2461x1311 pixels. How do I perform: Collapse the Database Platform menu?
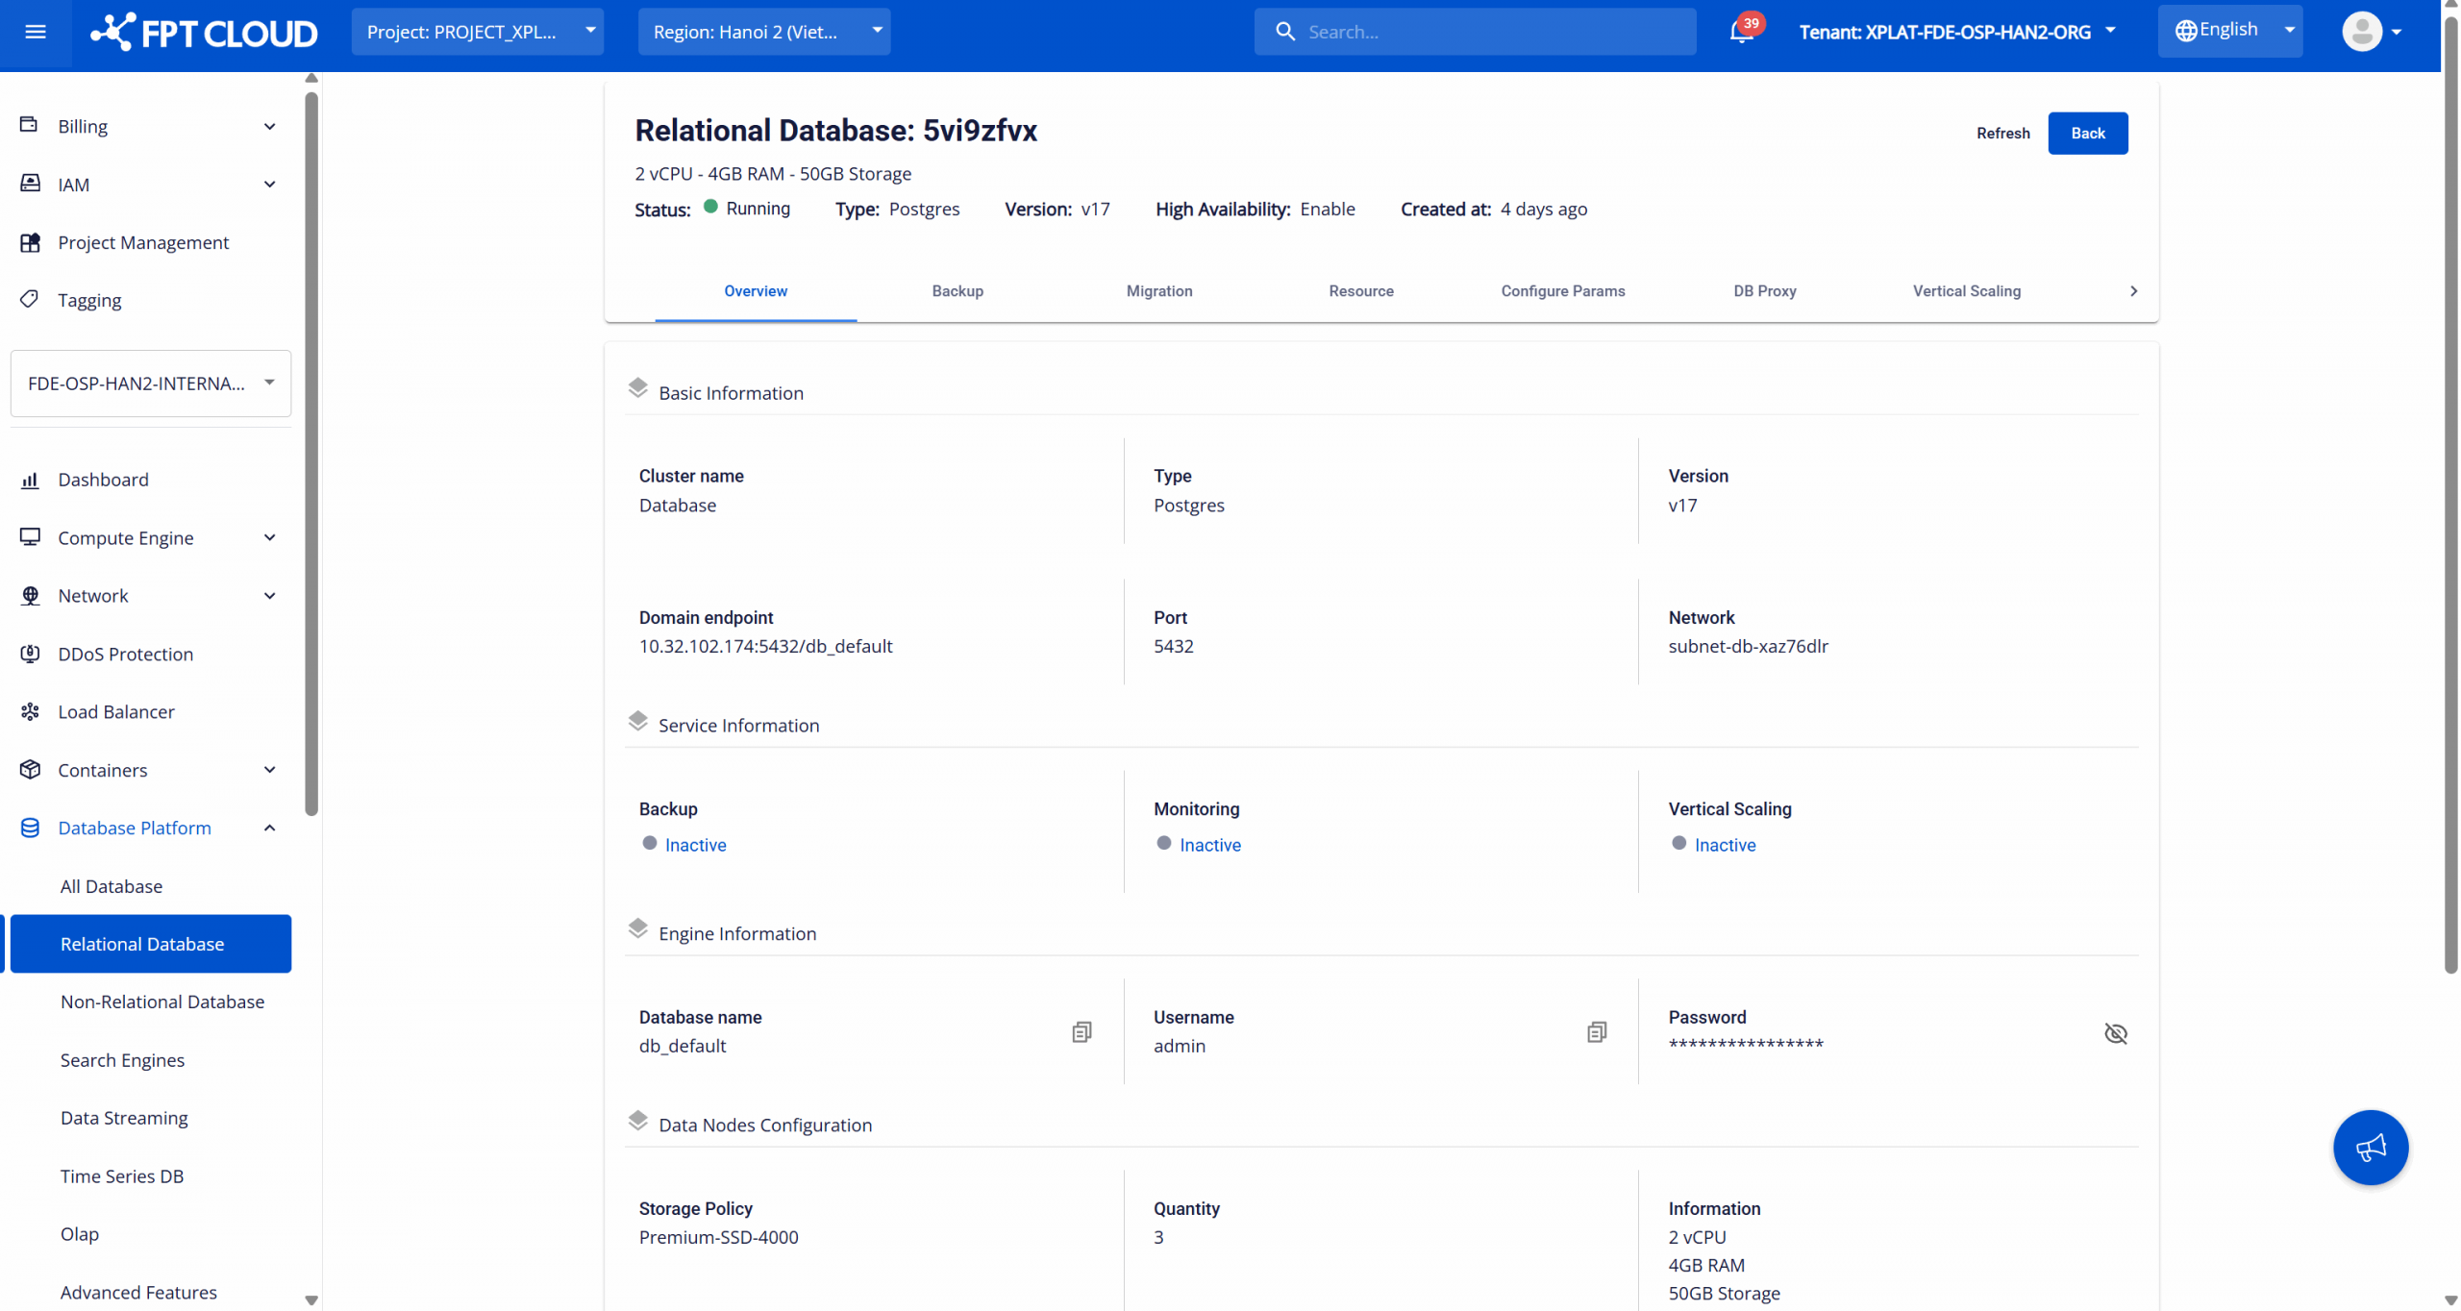point(269,828)
